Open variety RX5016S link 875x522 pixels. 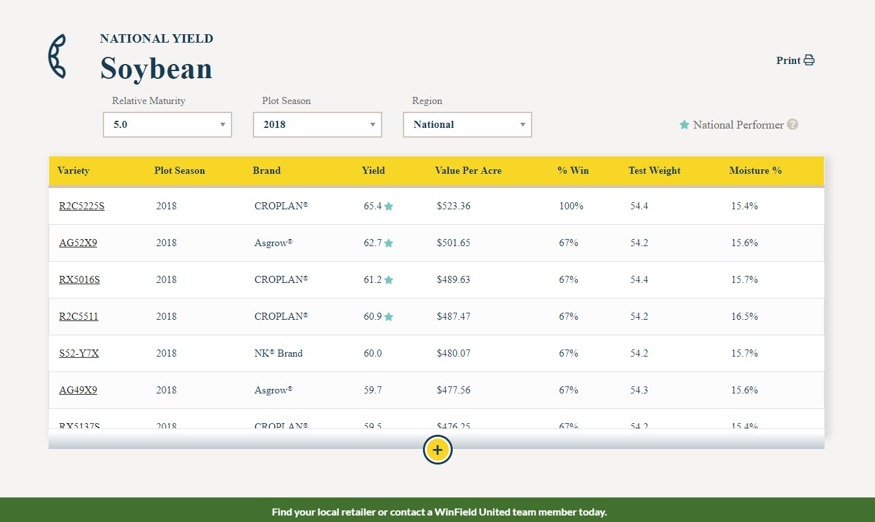[x=80, y=280]
